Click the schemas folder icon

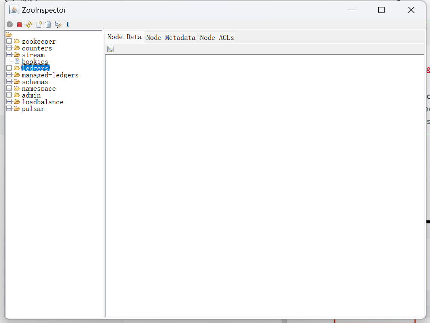pos(17,82)
